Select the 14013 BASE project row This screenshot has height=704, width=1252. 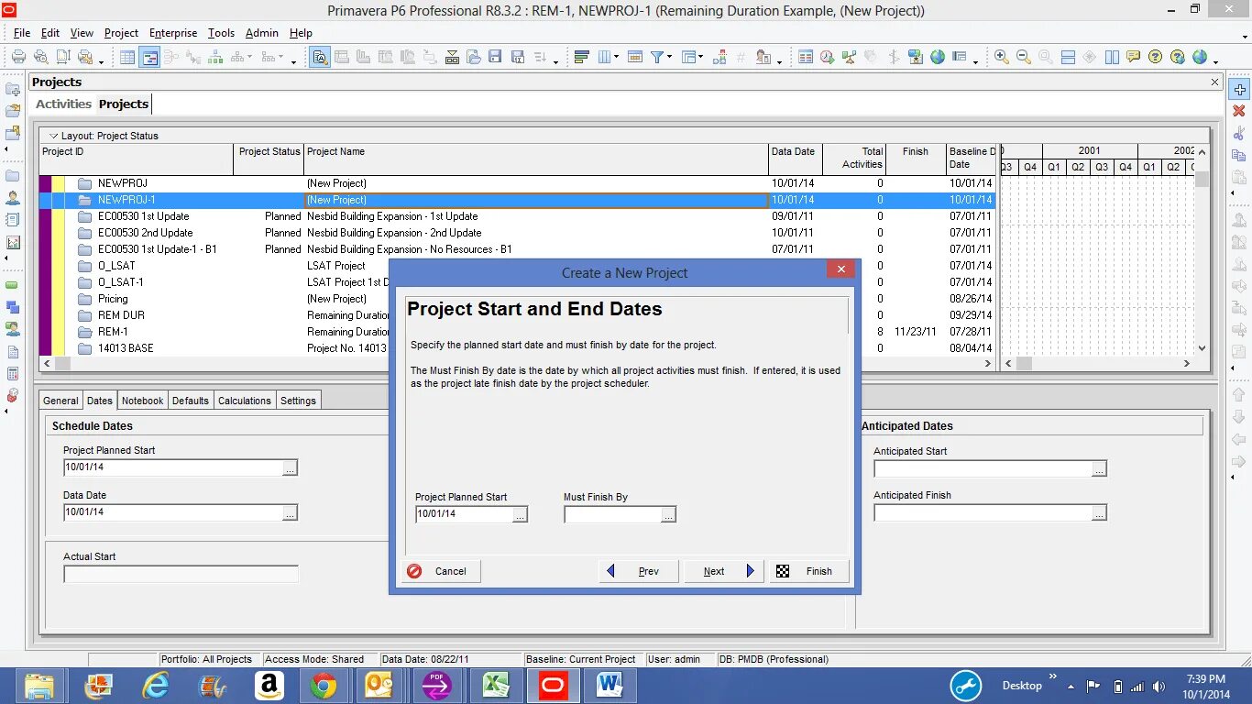pos(517,348)
